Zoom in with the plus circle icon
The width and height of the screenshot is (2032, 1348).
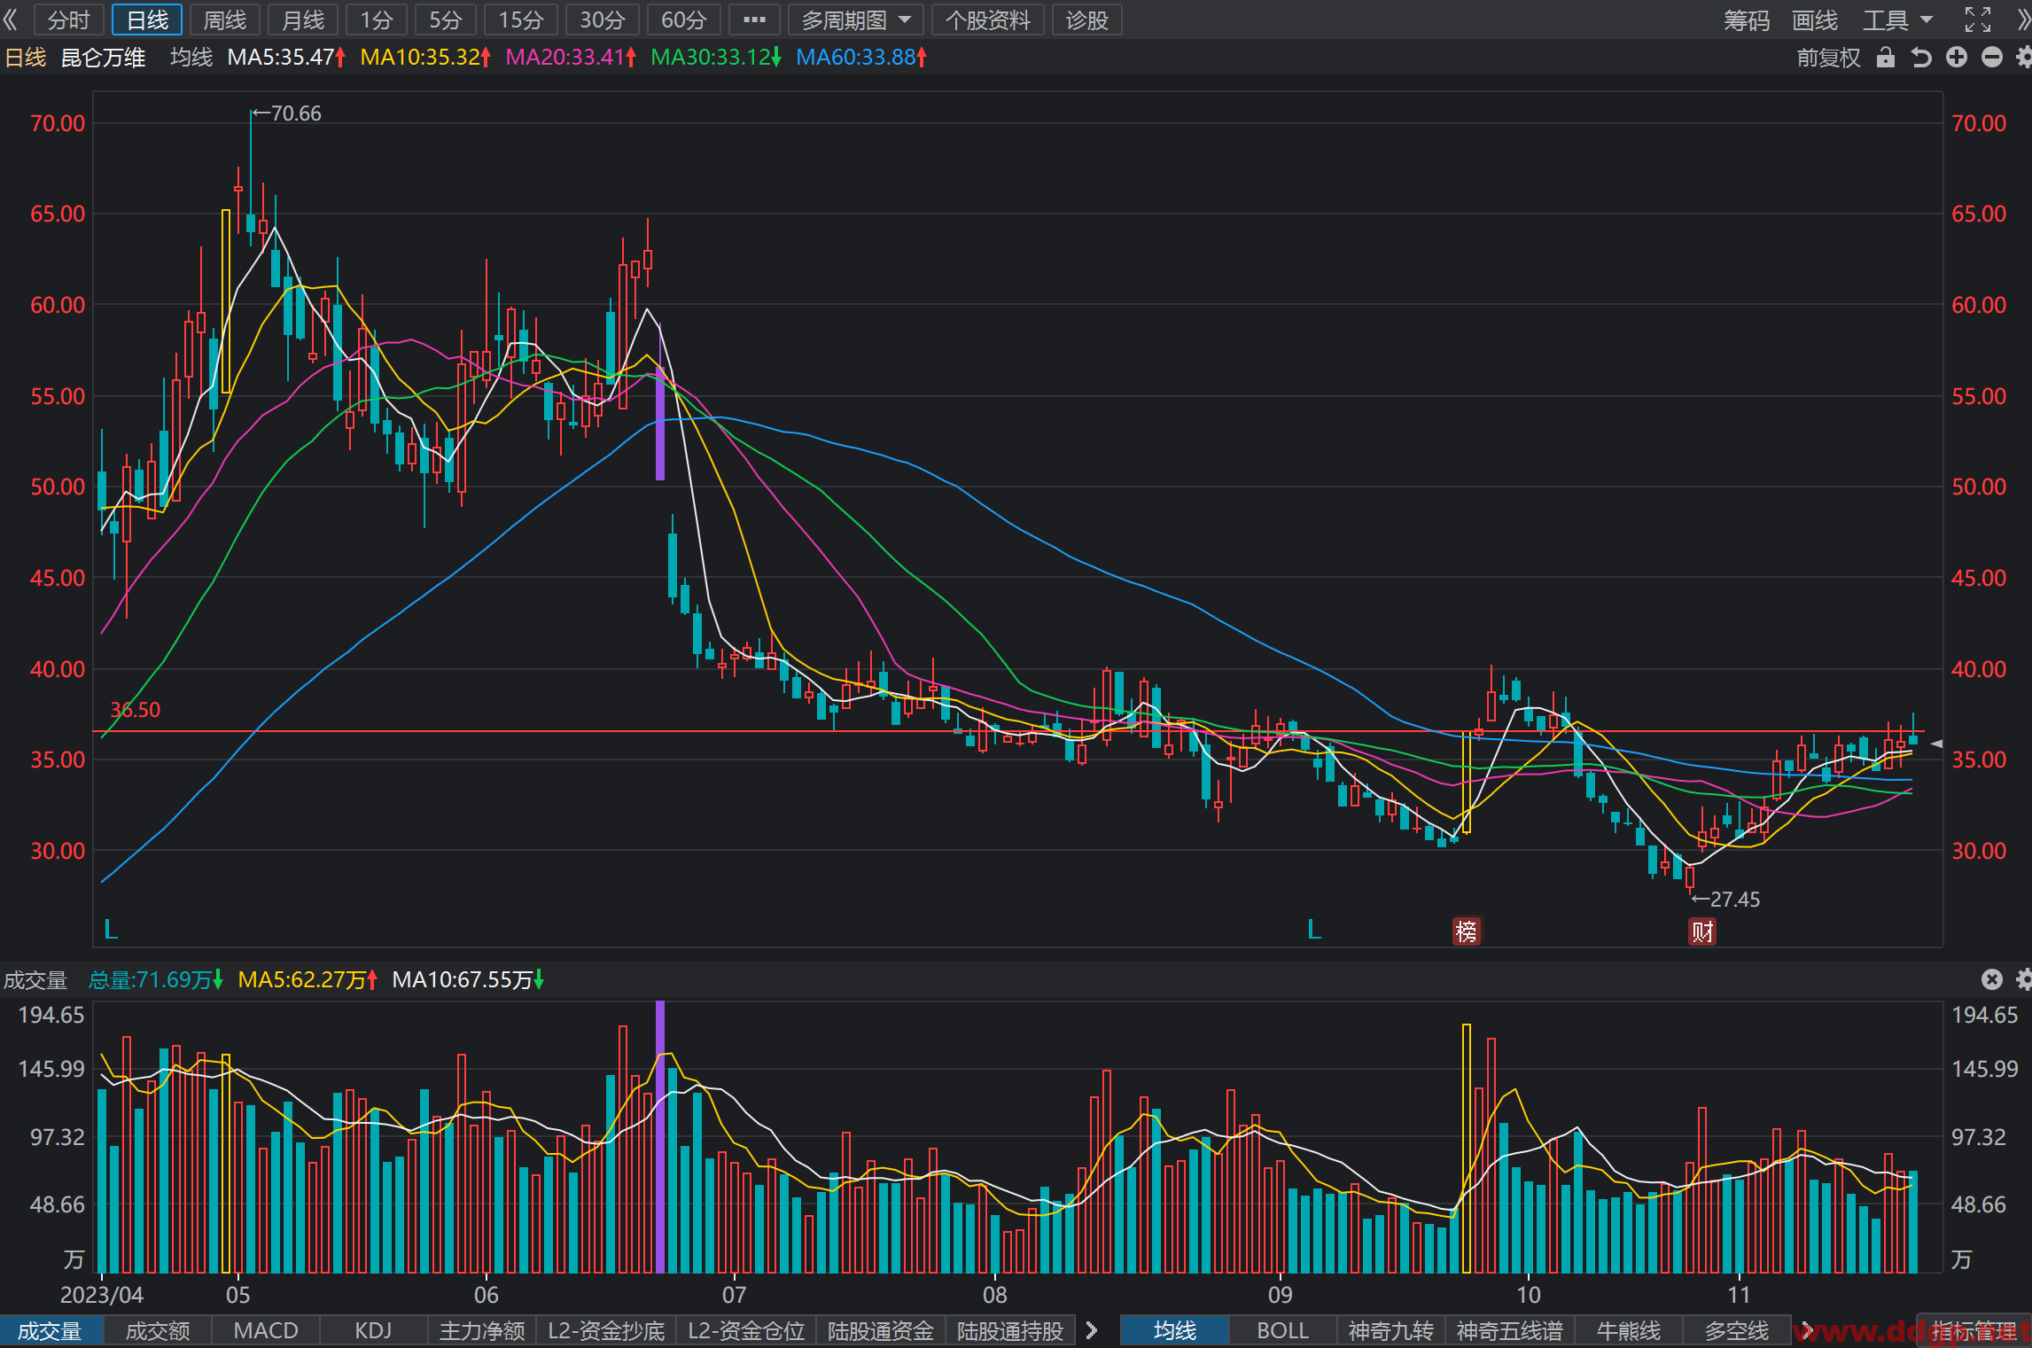[x=1957, y=58]
